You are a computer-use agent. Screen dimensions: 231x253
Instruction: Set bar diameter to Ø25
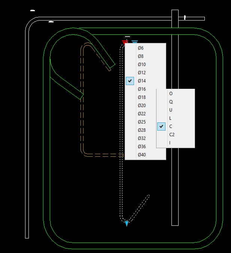145,122
